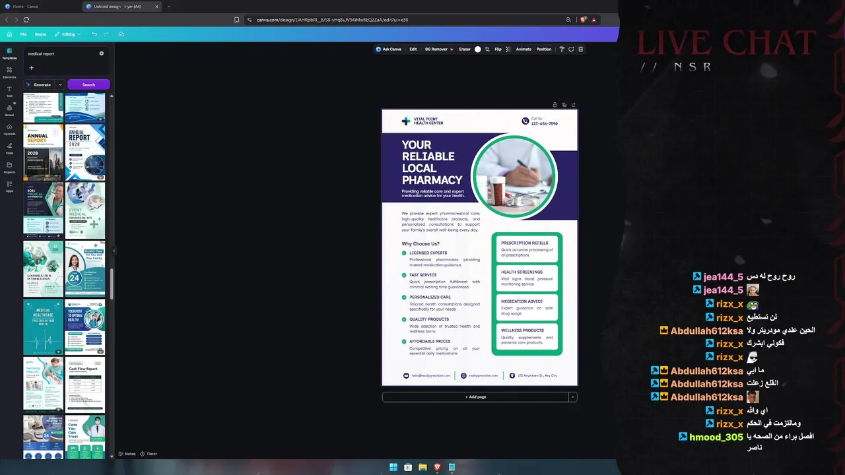Select the Annual Report 2028 blue template
The height and width of the screenshot is (475, 845).
(x=85, y=152)
